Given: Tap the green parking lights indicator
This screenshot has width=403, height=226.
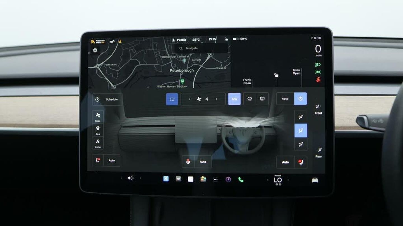Looking at the screenshot, I should pos(318,72).
